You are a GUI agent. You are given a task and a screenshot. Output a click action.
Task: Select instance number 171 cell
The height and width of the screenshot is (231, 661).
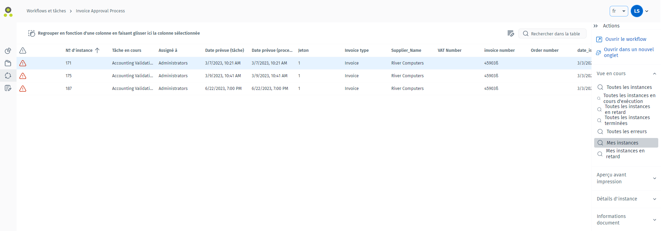coord(69,63)
